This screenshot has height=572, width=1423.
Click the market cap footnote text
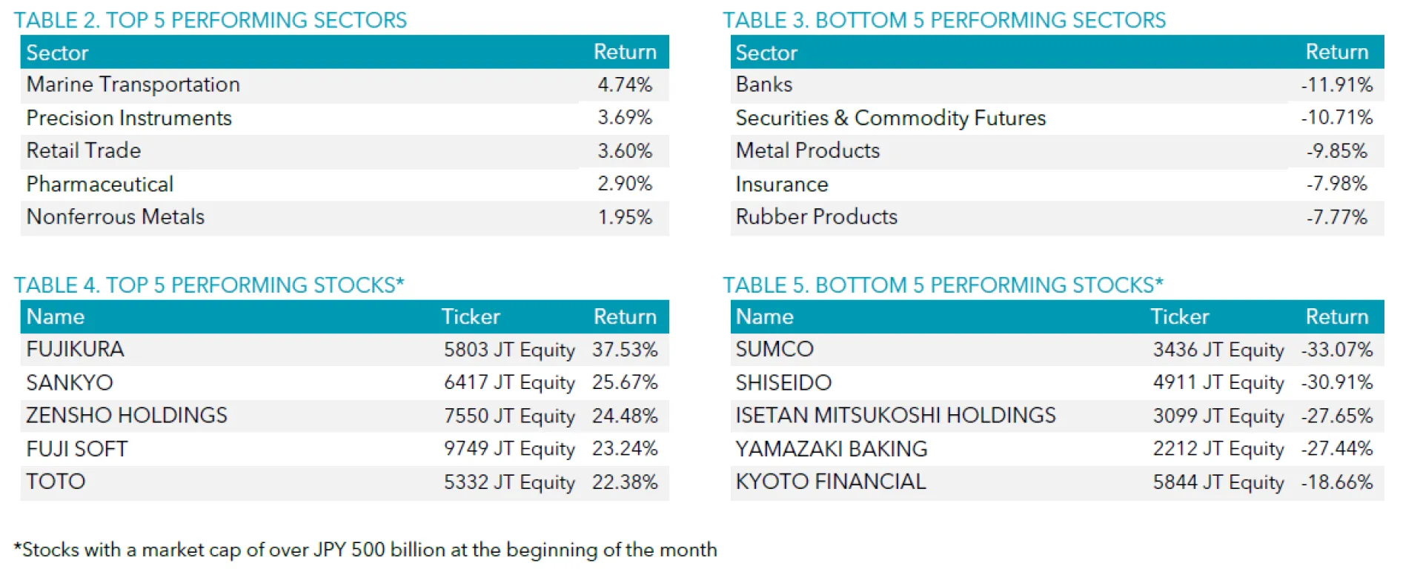coord(366,550)
